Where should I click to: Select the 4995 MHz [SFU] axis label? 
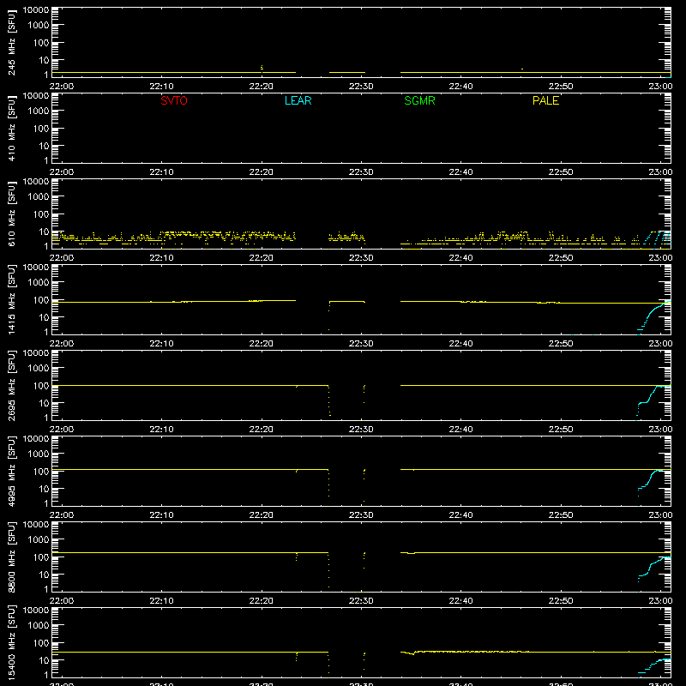pyautogui.click(x=11, y=471)
